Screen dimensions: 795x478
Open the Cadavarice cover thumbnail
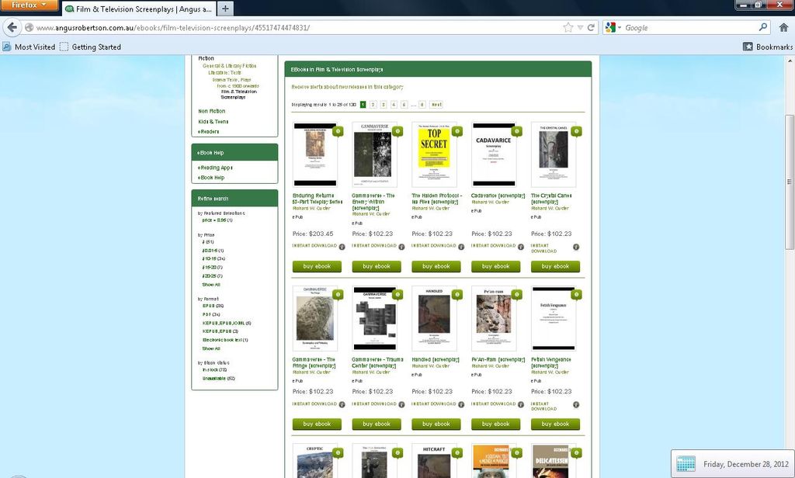pos(494,154)
